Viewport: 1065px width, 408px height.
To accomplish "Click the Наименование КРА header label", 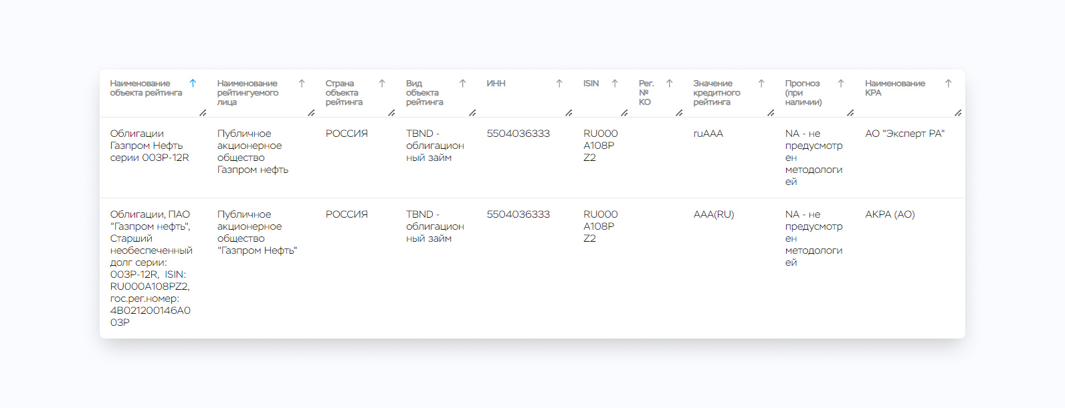I will point(895,88).
